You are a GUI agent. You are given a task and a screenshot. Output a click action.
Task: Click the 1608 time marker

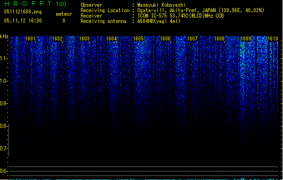[219, 39]
